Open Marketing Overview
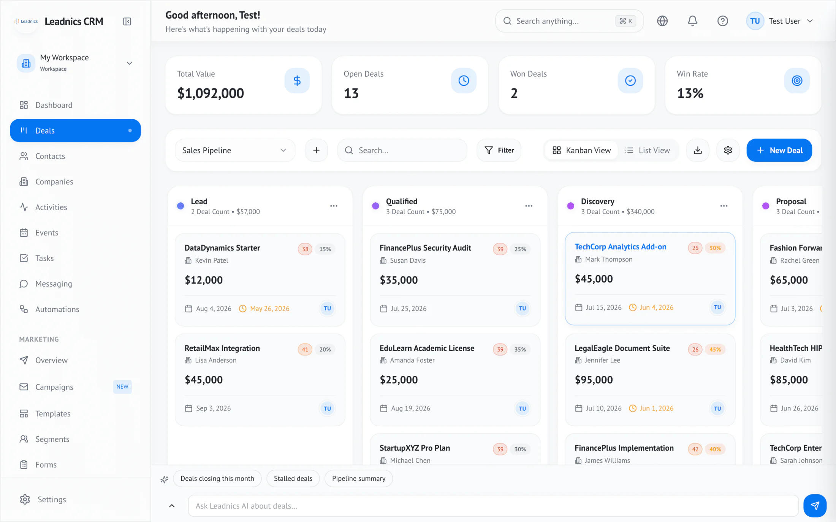This screenshot has width=836, height=522. pyautogui.click(x=75, y=360)
